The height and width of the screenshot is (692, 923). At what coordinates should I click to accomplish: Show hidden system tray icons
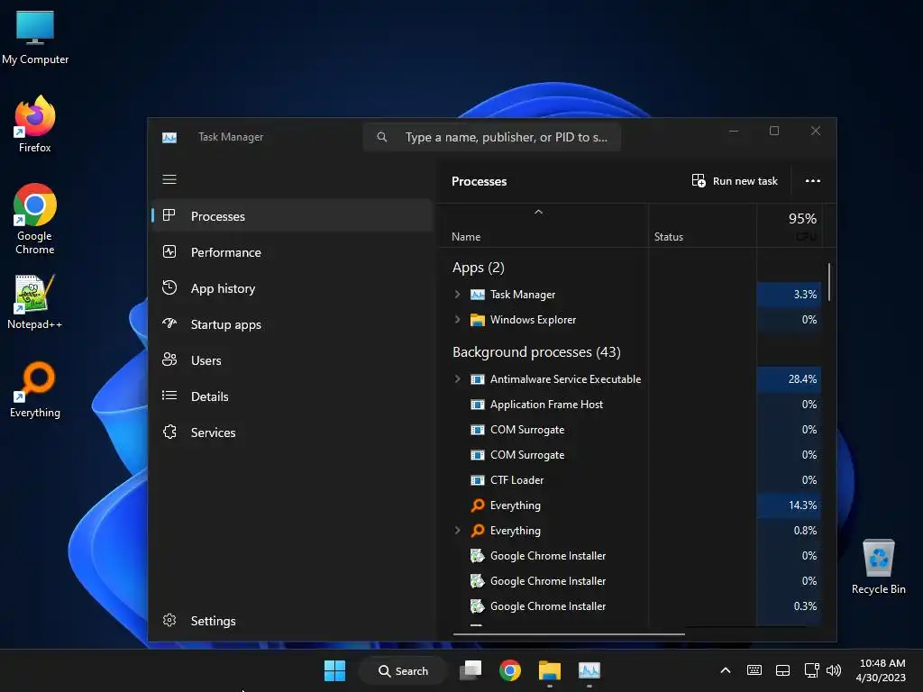pyautogui.click(x=726, y=670)
